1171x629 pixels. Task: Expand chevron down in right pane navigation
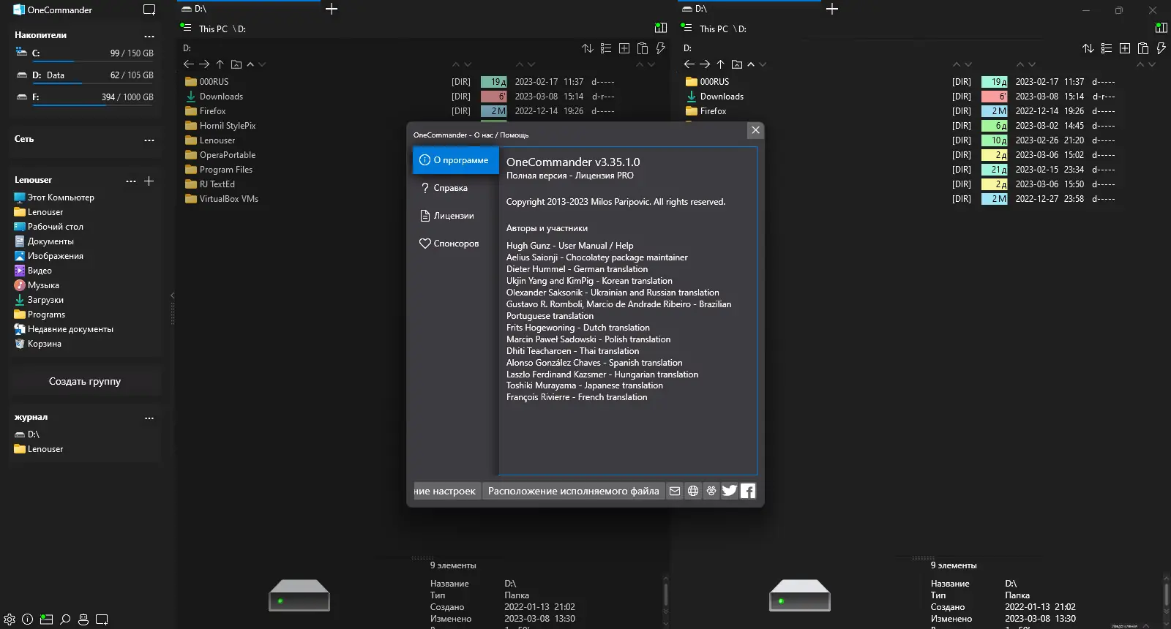pyautogui.click(x=763, y=64)
